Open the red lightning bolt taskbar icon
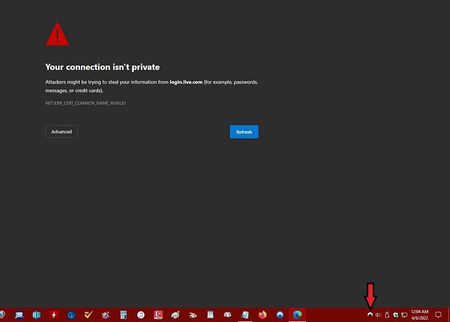 [53, 315]
